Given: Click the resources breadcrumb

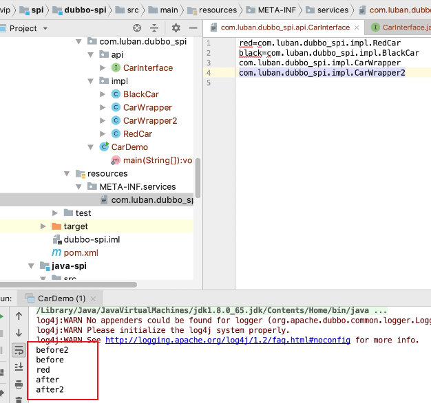Looking at the screenshot, I should pyautogui.click(x=218, y=10).
